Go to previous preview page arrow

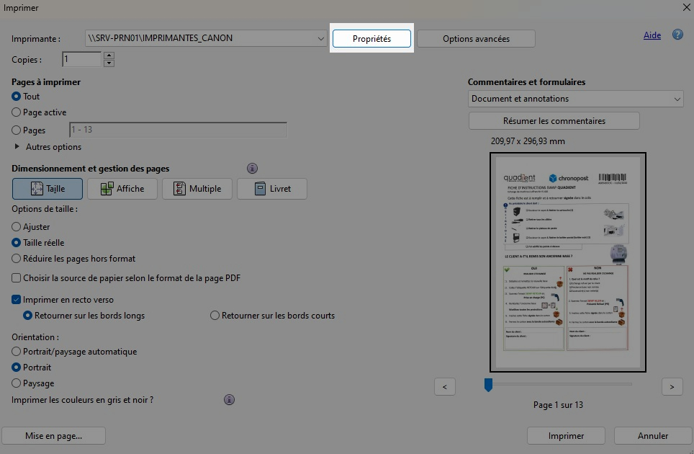444,387
